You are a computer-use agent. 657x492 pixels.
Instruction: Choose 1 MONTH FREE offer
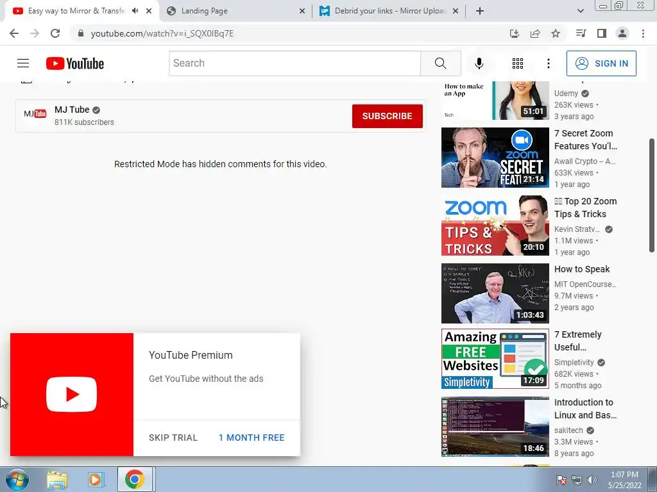click(x=252, y=438)
